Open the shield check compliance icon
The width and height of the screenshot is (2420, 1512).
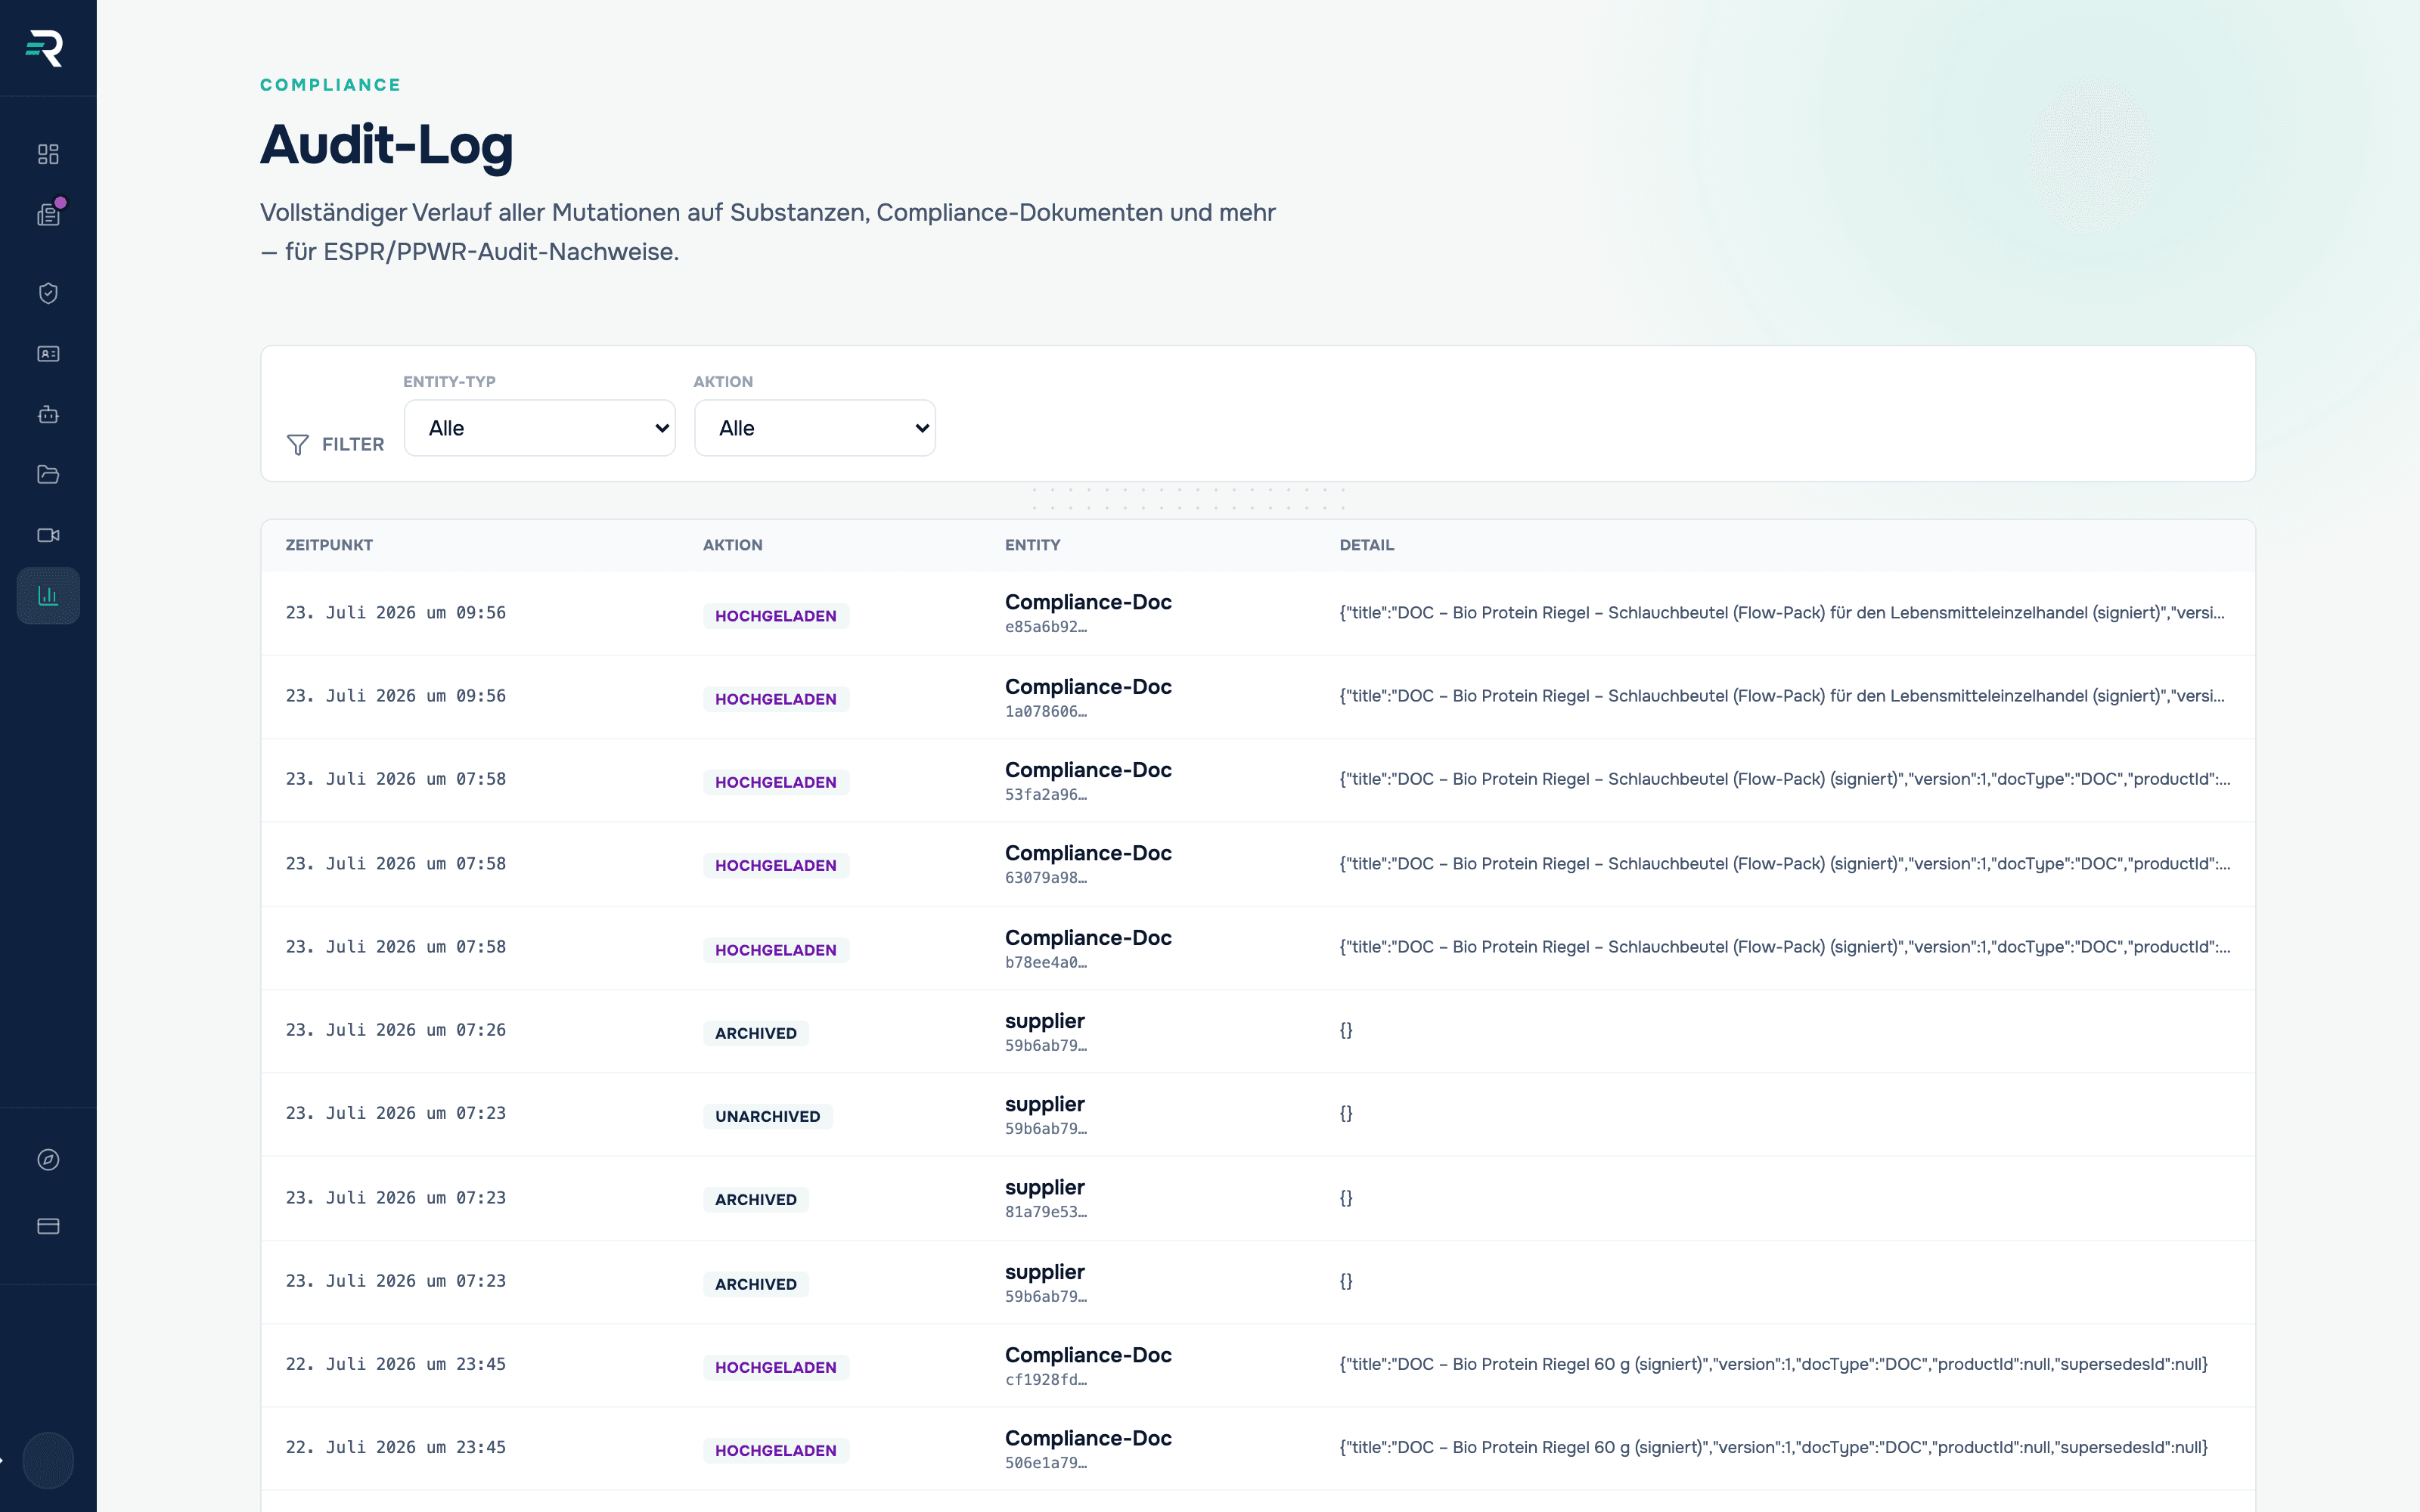point(48,293)
